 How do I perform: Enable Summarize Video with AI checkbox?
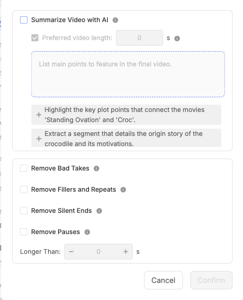coord(24,20)
